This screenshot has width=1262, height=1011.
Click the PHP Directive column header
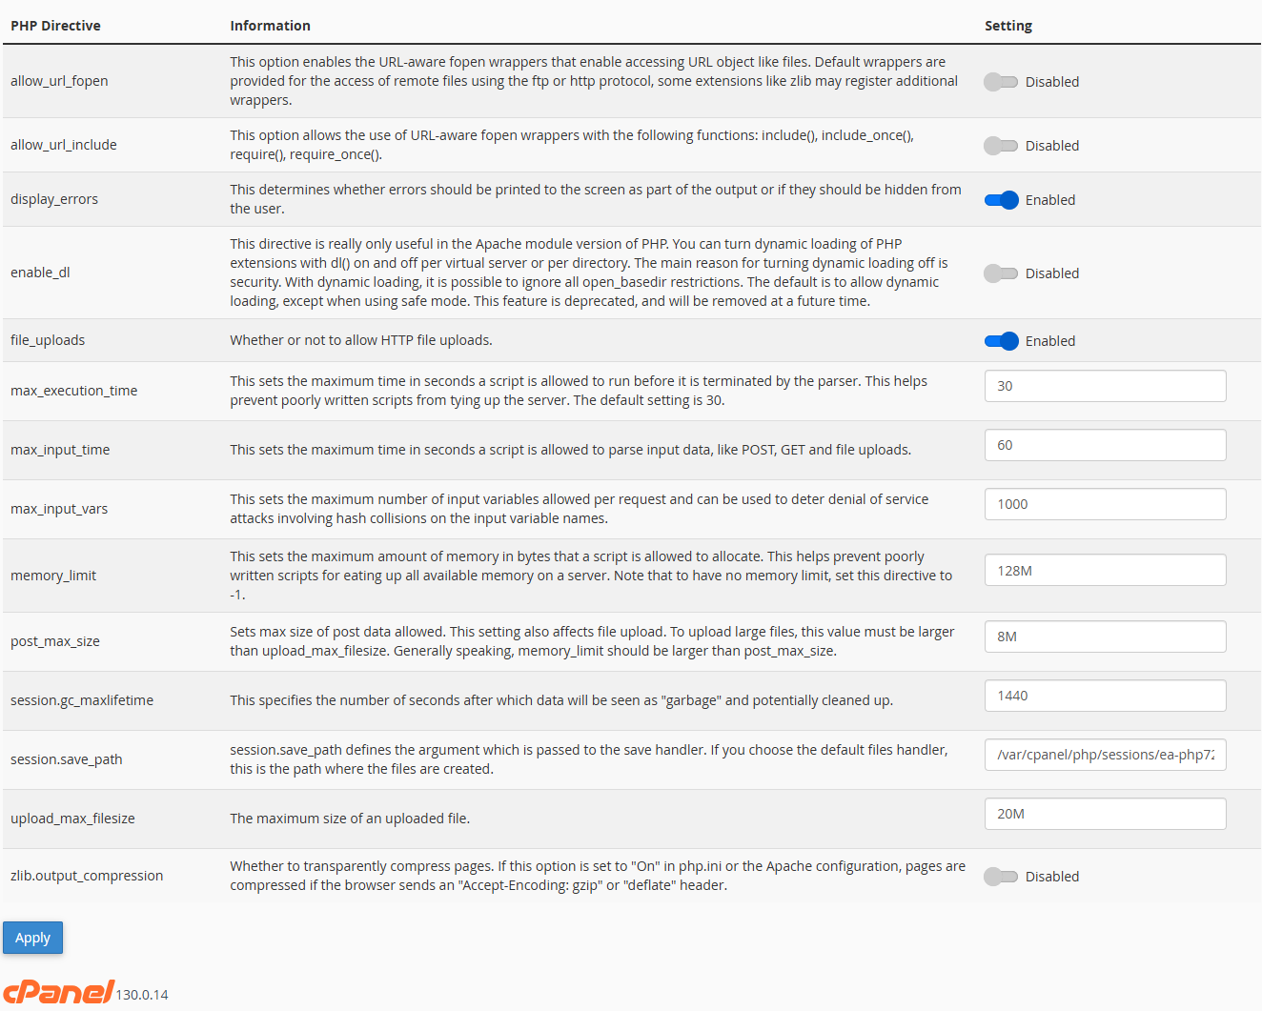[x=55, y=26]
